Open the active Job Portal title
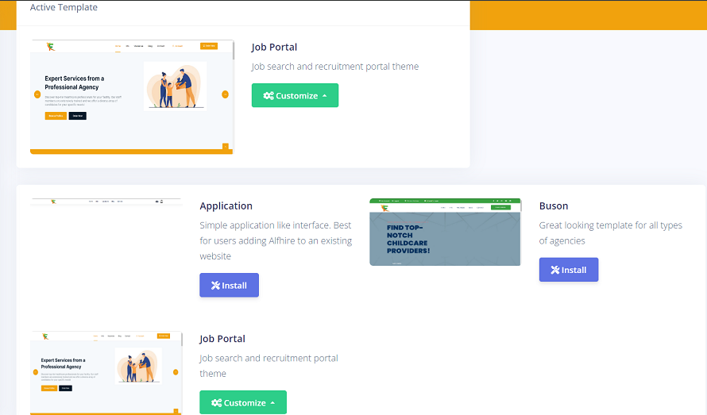The image size is (707, 415). tap(274, 48)
